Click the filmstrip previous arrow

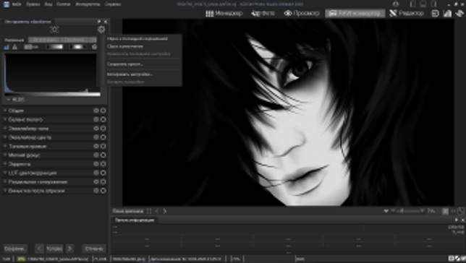click(157, 211)
